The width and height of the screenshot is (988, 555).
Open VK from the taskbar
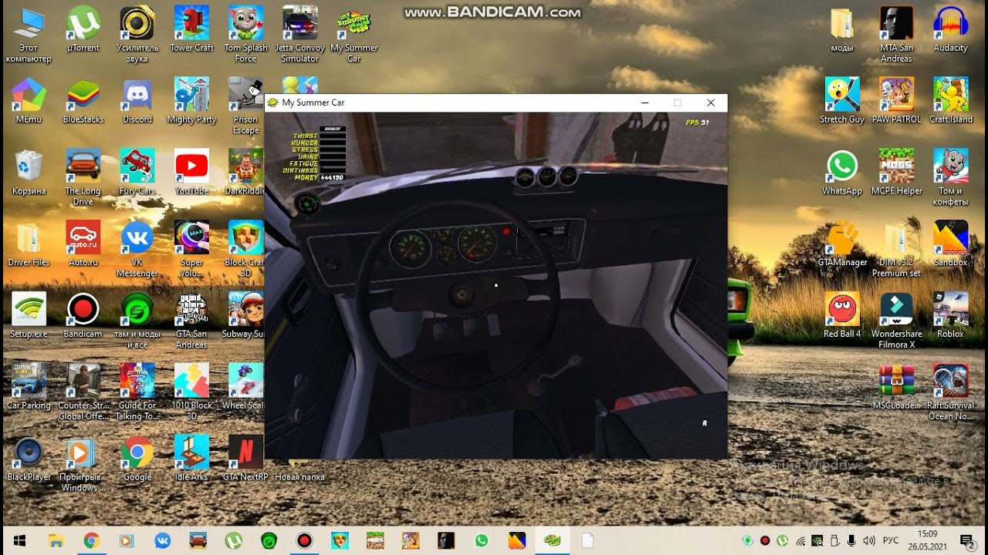(162, 540)
